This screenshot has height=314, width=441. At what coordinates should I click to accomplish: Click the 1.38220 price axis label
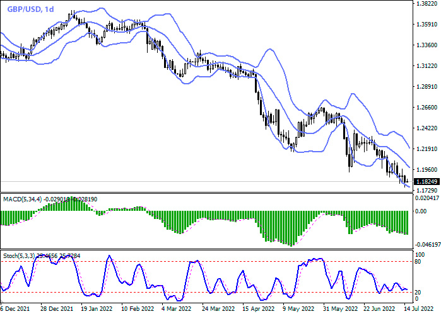427,4
